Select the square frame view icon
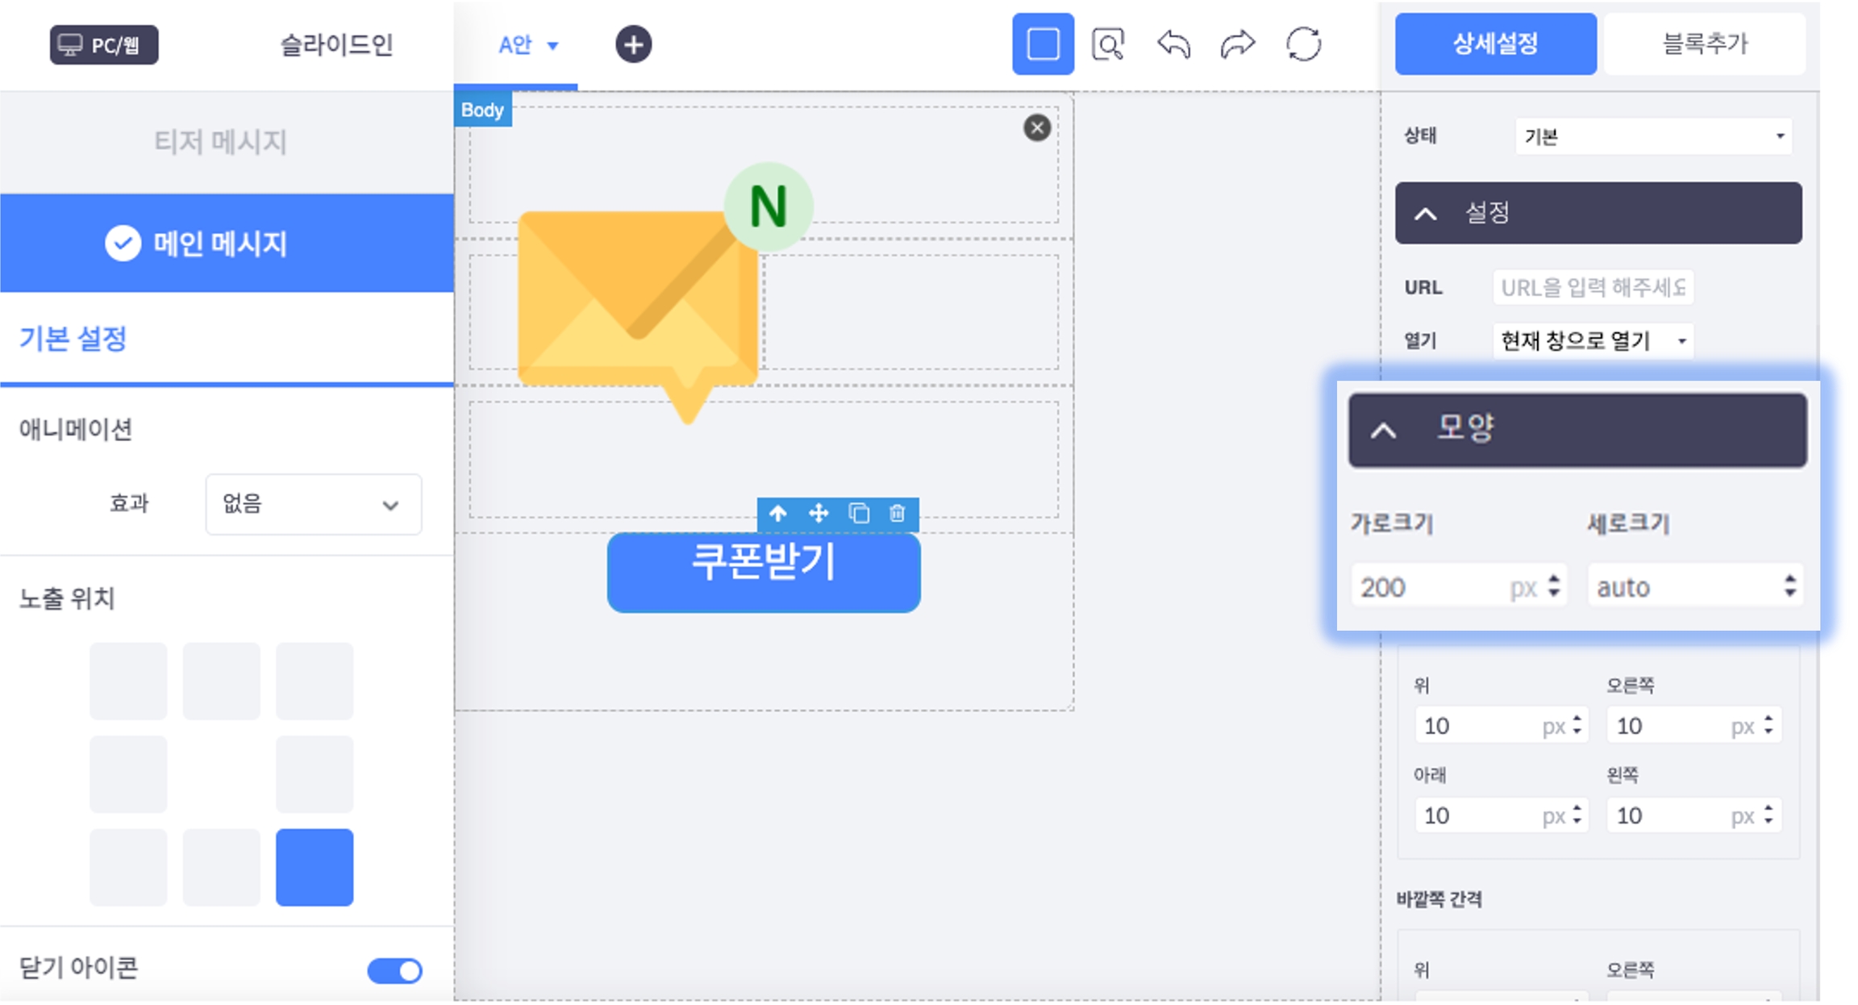The height and width of the screenshot is (1005, 1858). 1042,44
